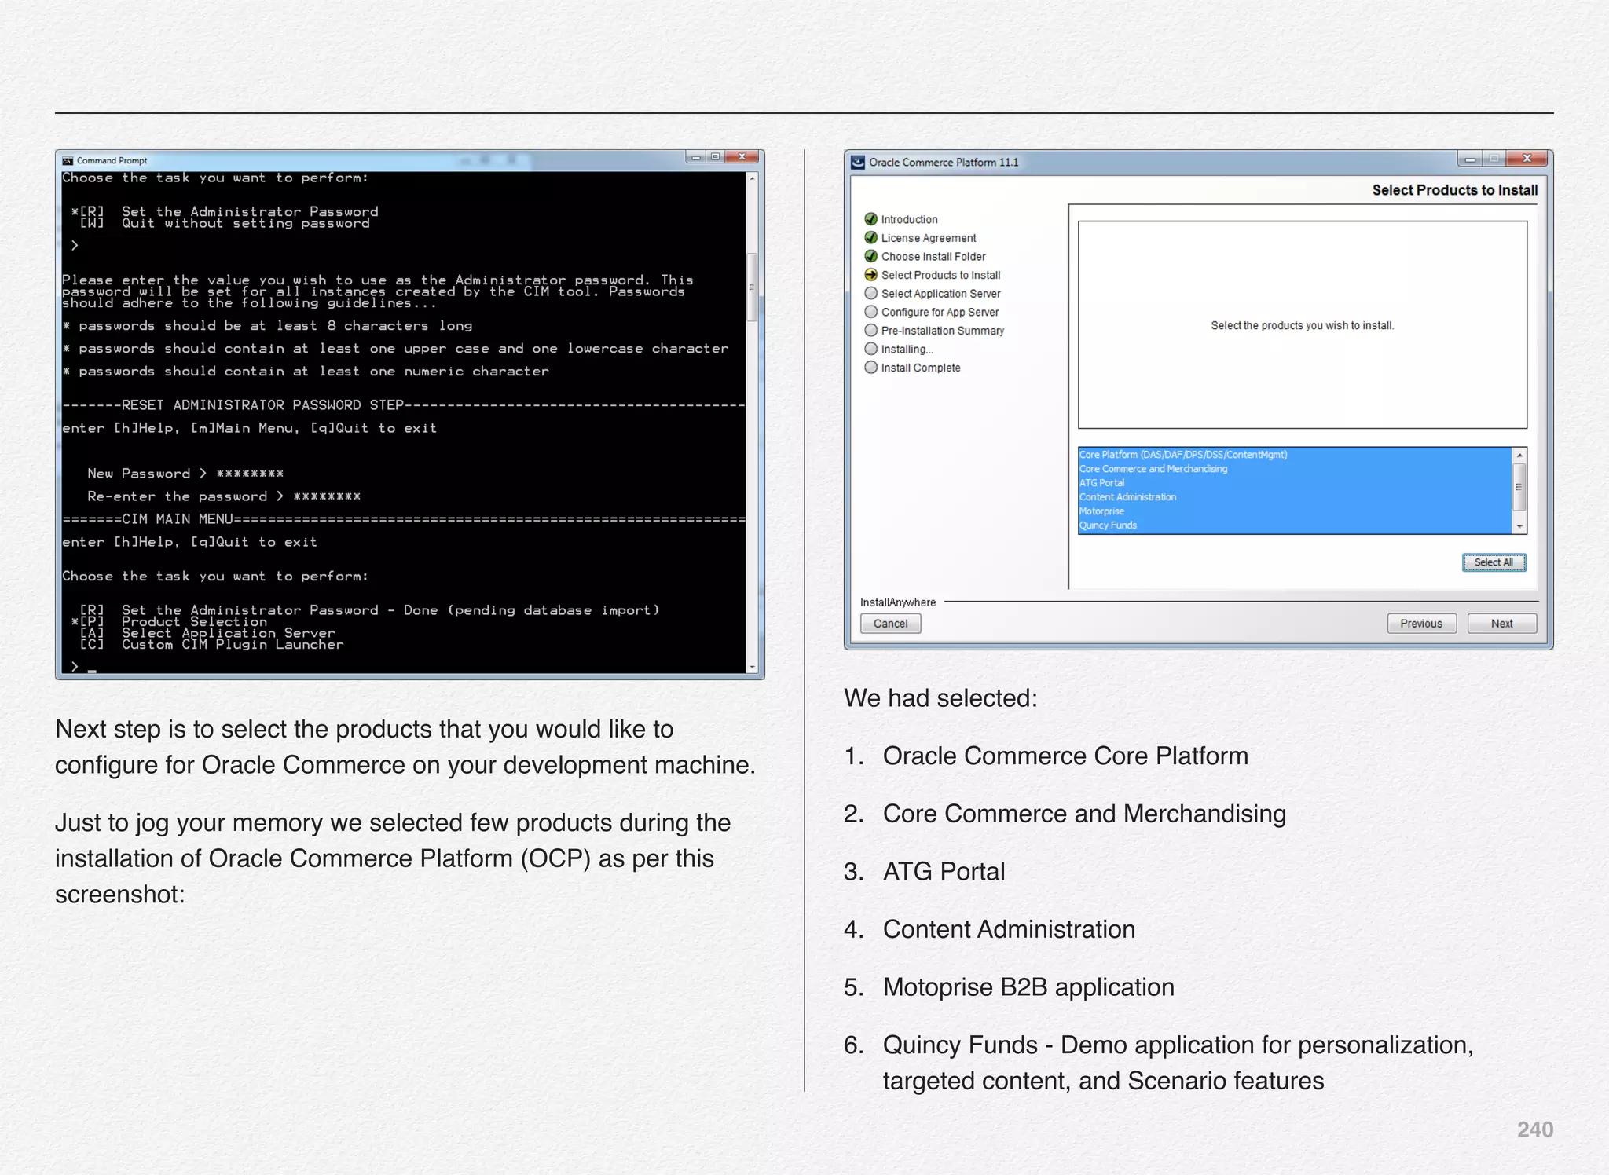1609x1175 pixels.
Task: Click the Oracle Commerce Platform window title icon
Action: [858, 162]
